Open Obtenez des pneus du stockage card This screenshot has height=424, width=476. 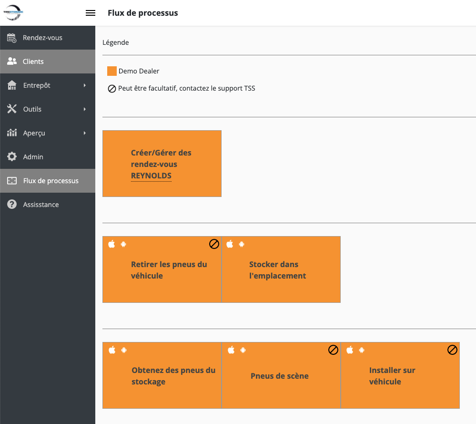tap(162, 375)
